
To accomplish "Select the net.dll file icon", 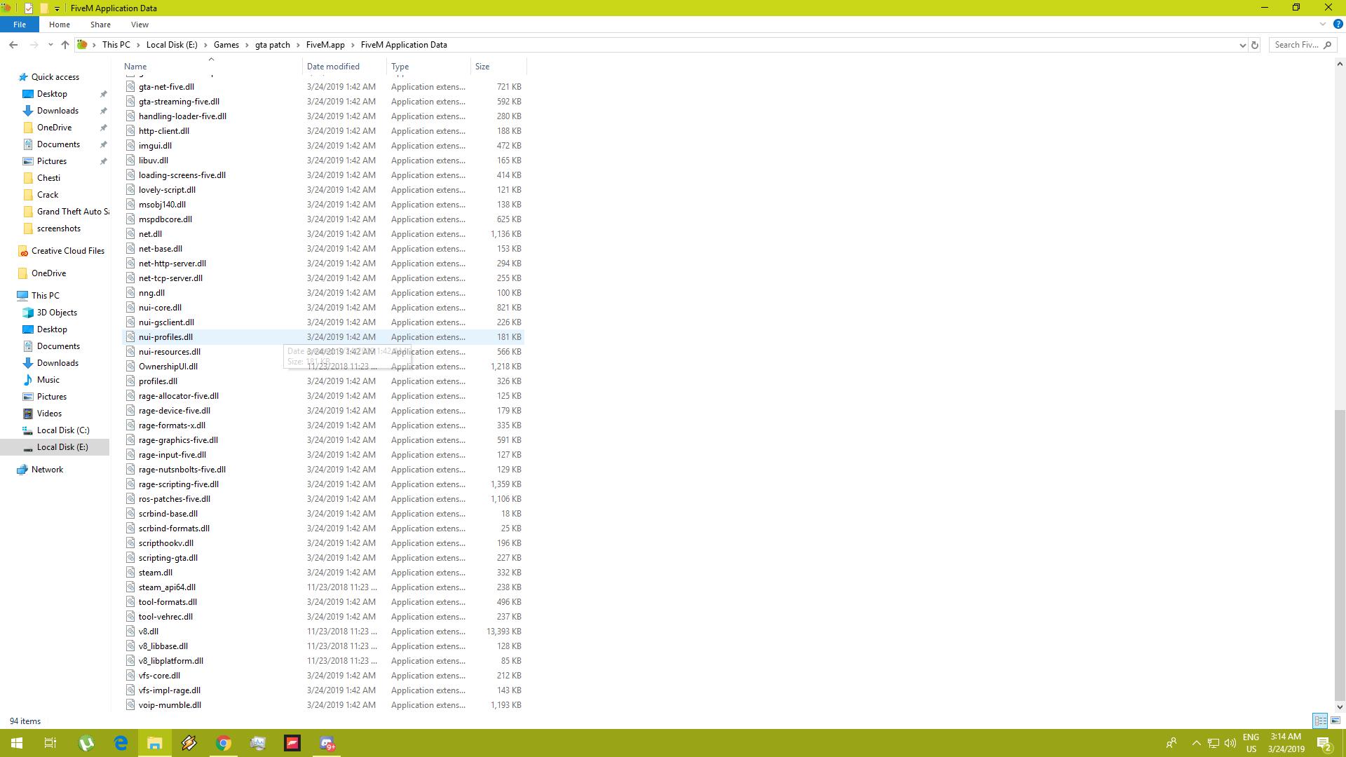I will coord(130,234).
